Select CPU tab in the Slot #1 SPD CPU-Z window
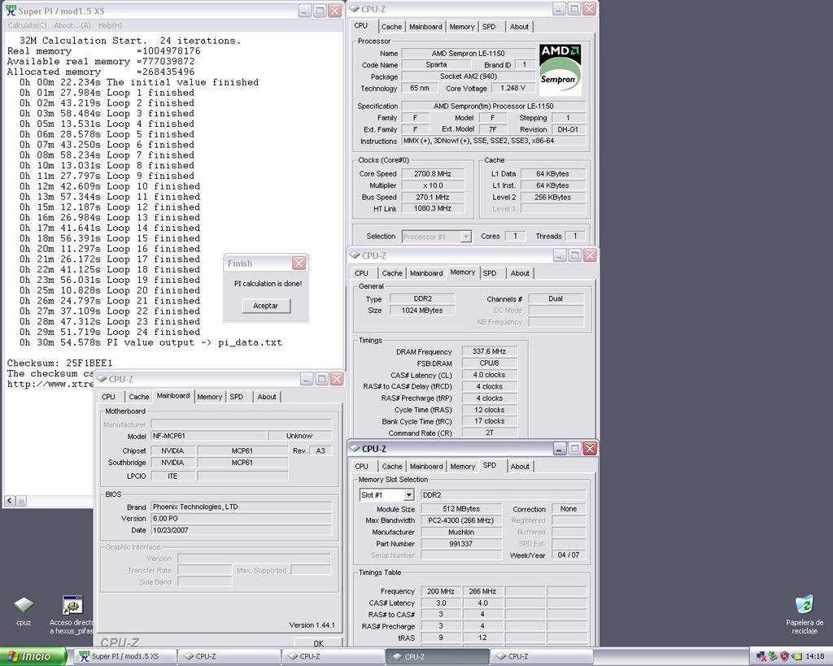Image resolution: width=833 pixels, height=666 pixels. [361, 466]
